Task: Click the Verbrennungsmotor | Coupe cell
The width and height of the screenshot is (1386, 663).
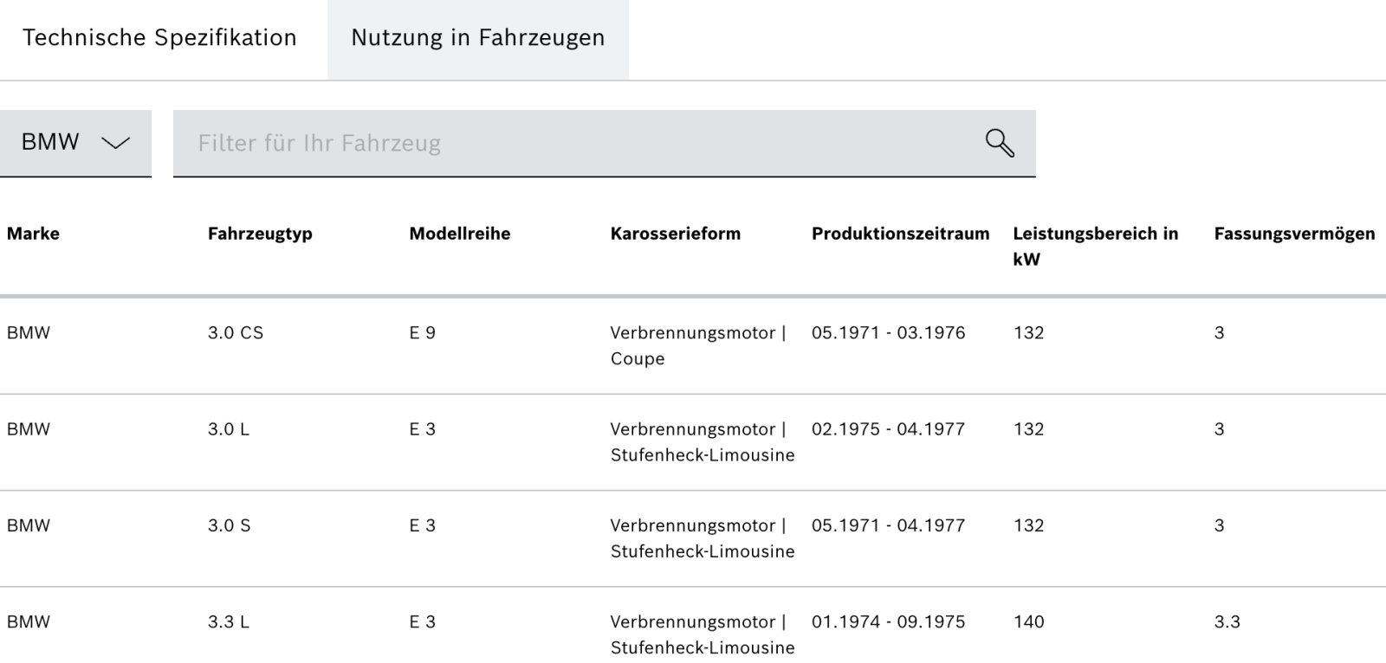Action: coord(698,345)
